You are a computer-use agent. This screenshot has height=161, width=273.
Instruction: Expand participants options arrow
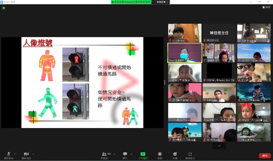[114, 154]
